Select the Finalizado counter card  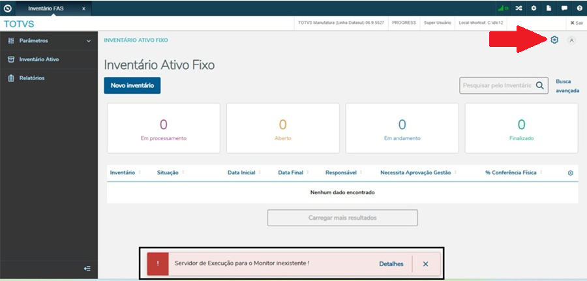522,128
